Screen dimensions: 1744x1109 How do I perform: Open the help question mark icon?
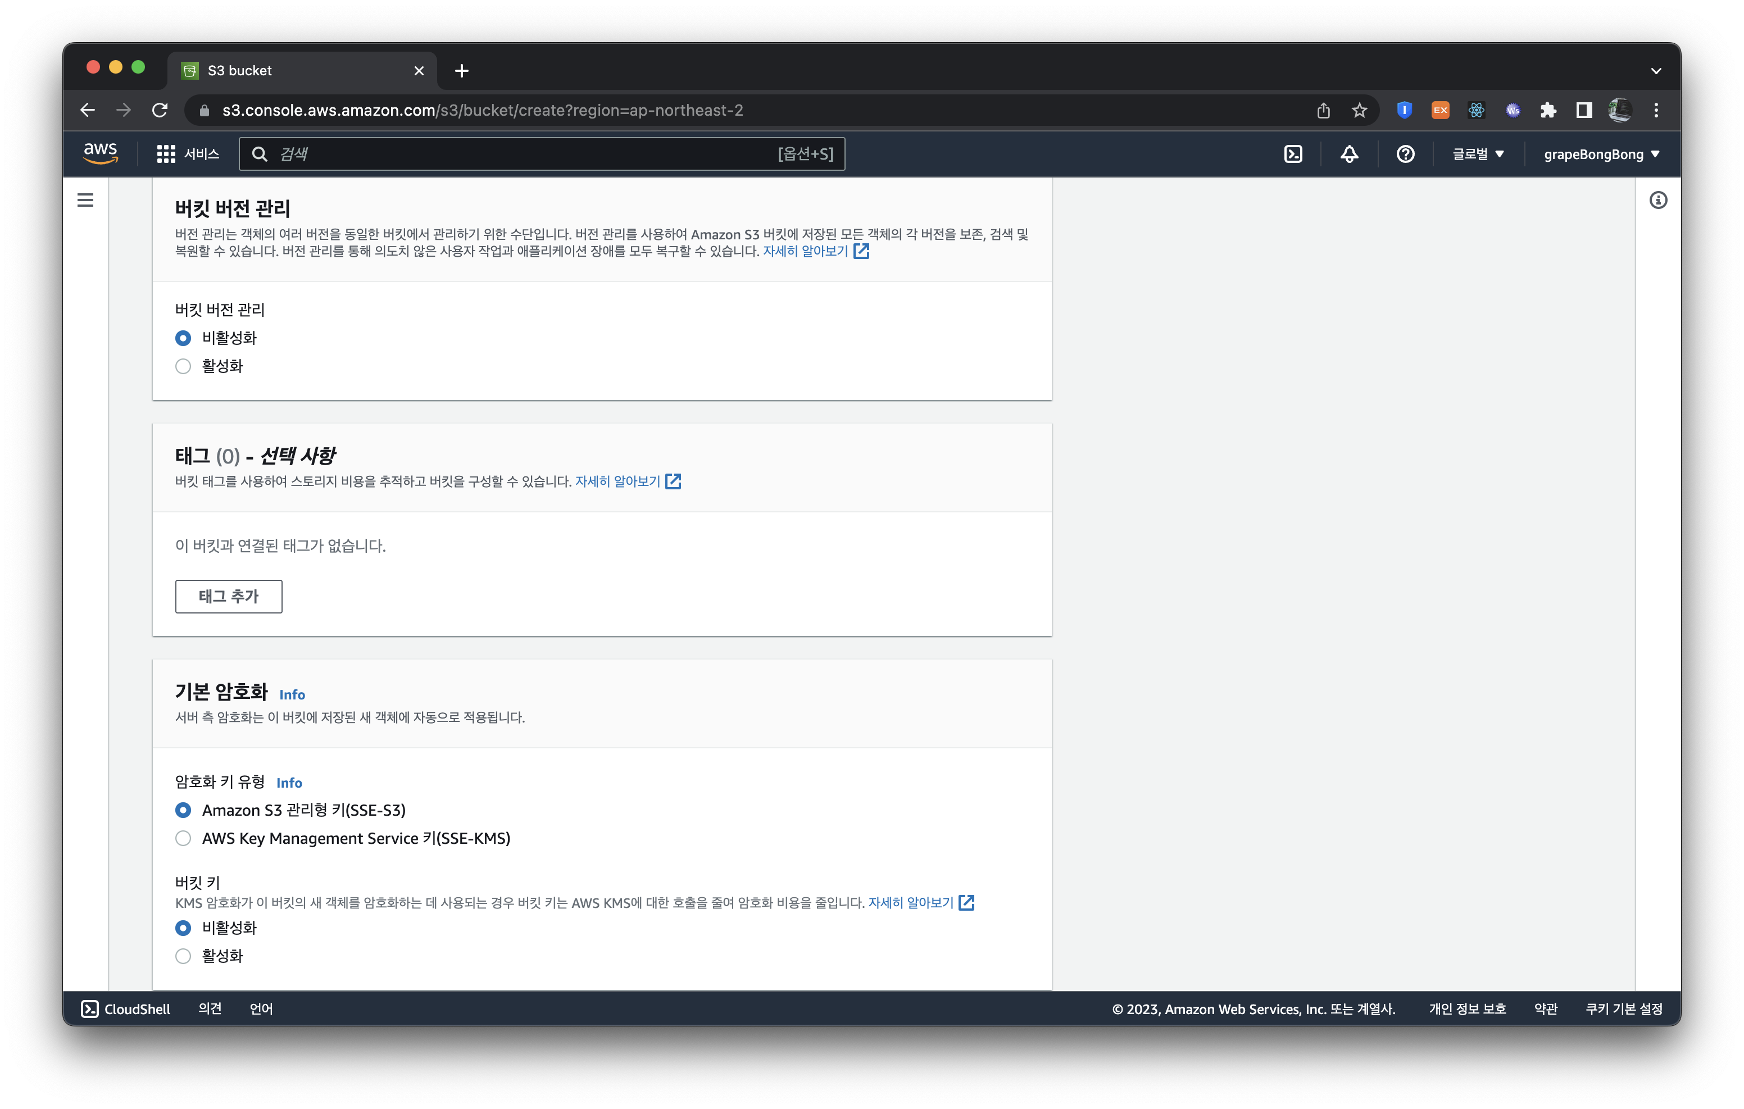1405,153
